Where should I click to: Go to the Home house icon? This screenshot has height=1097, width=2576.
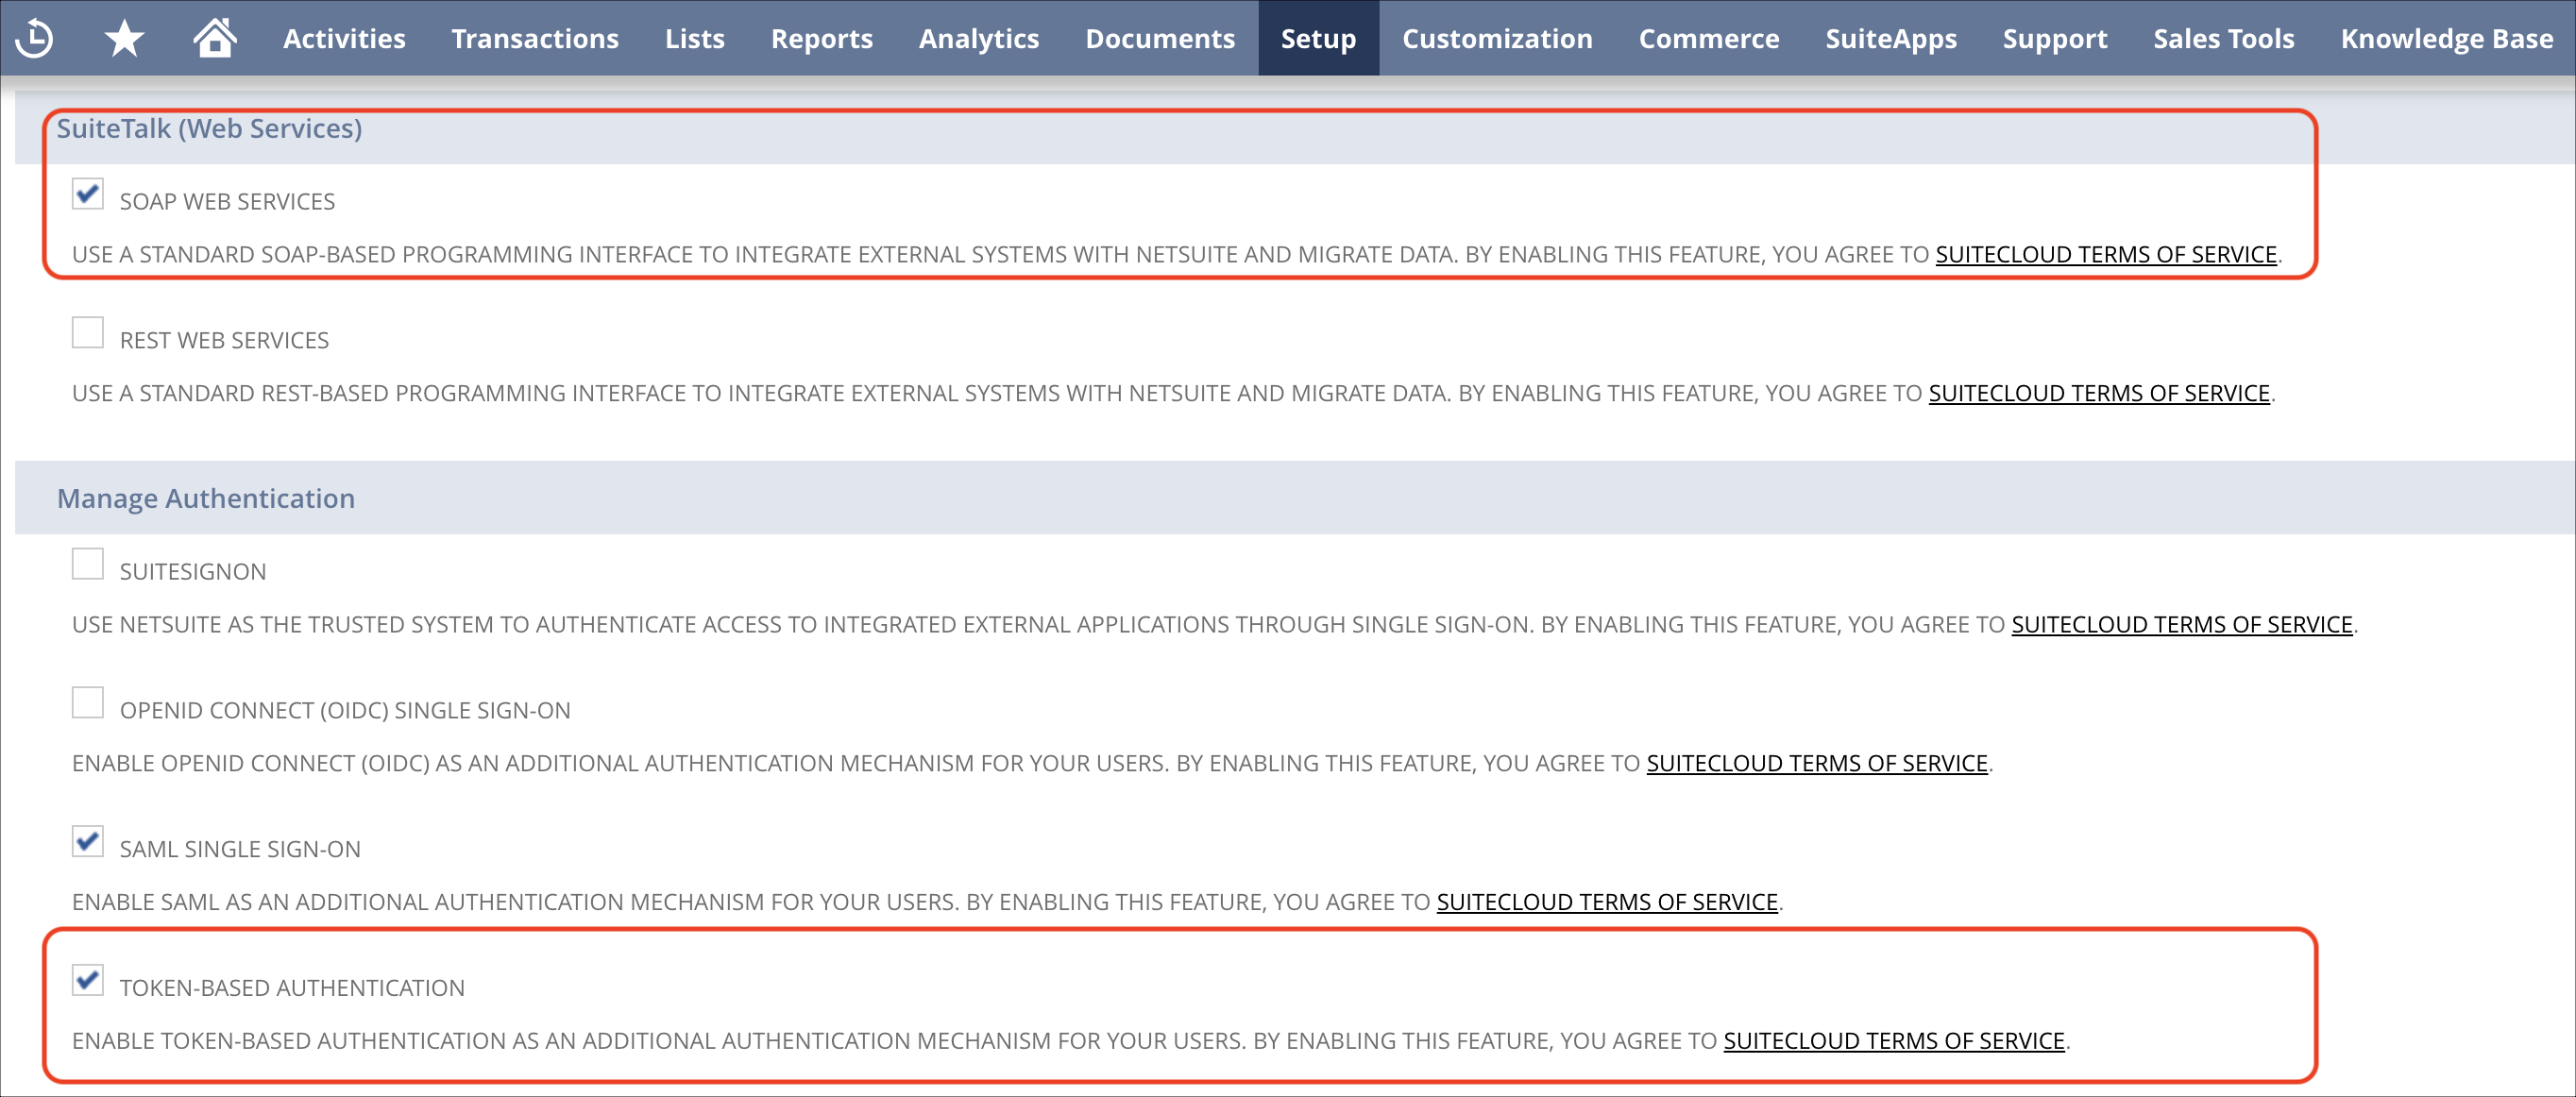pos(214,38)
